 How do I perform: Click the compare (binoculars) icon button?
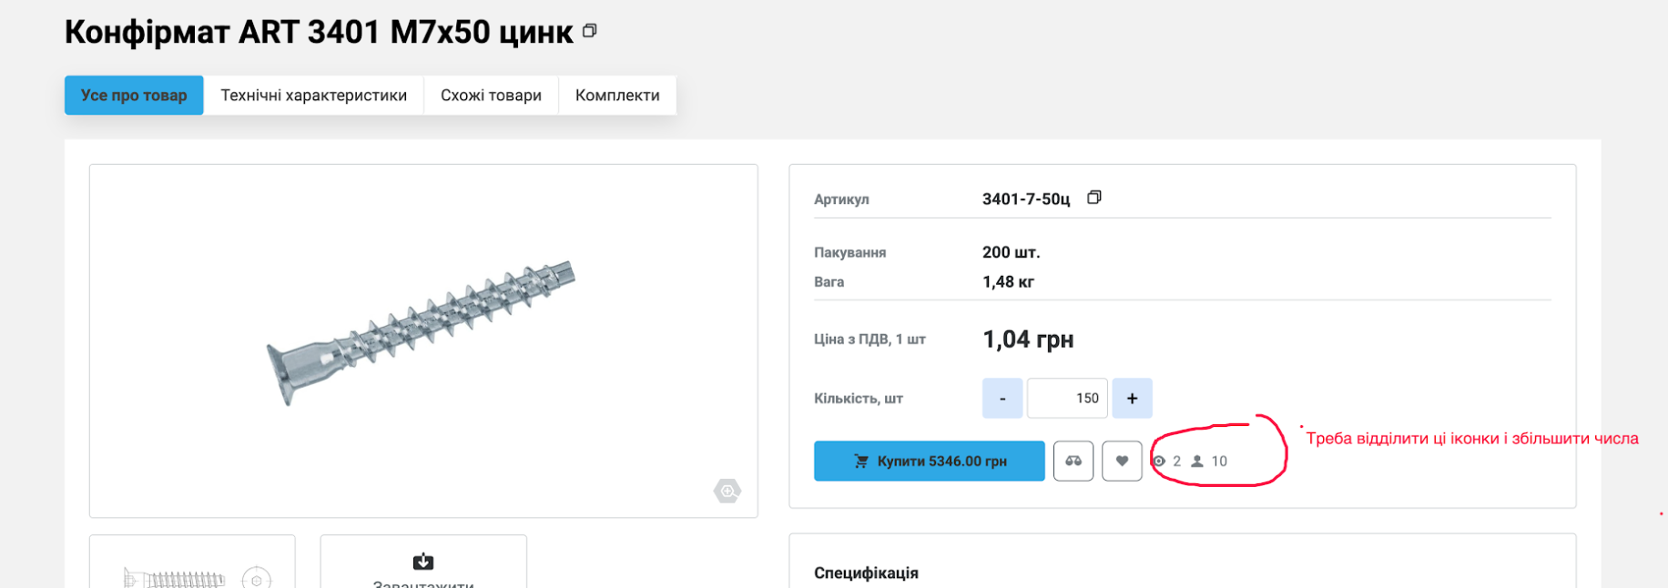point(1073,461)
